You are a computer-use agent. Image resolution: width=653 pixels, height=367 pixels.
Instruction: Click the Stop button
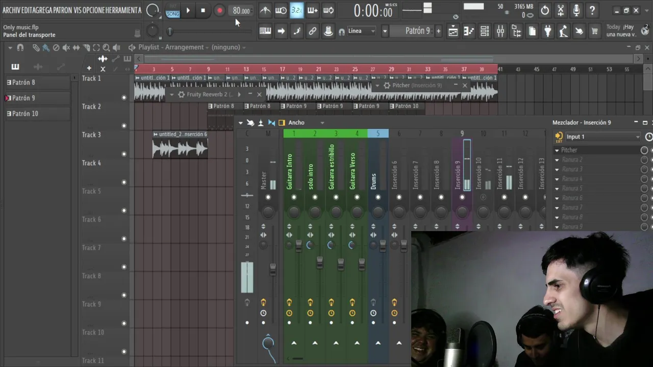coord(203,10)
